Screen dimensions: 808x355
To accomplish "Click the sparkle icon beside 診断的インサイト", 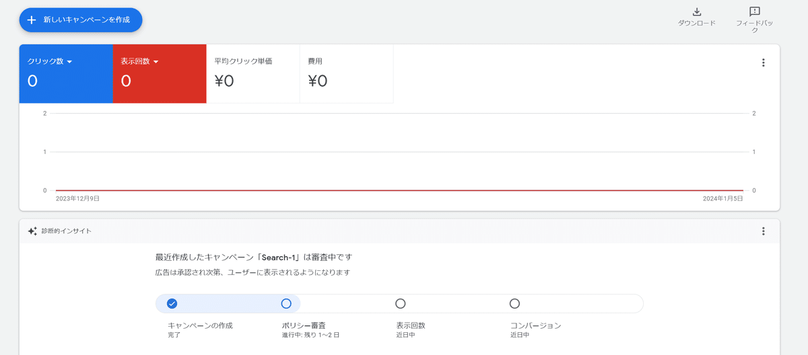I will click(x=32, y=231).
